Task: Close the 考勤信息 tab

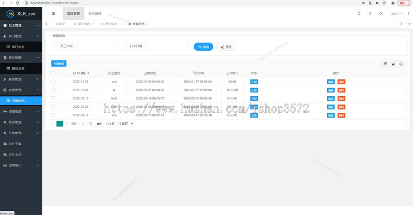Action: tap(148, 24)
